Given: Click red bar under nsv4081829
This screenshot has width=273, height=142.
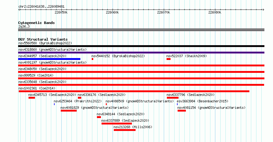Looking at the screenshot, I should tap(69, 111).
